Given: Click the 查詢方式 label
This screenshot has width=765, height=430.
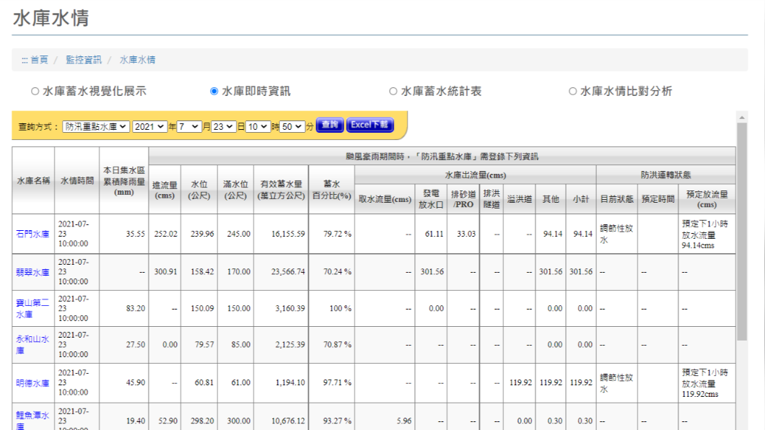Looking at the screenshot, I should [38, 127].
